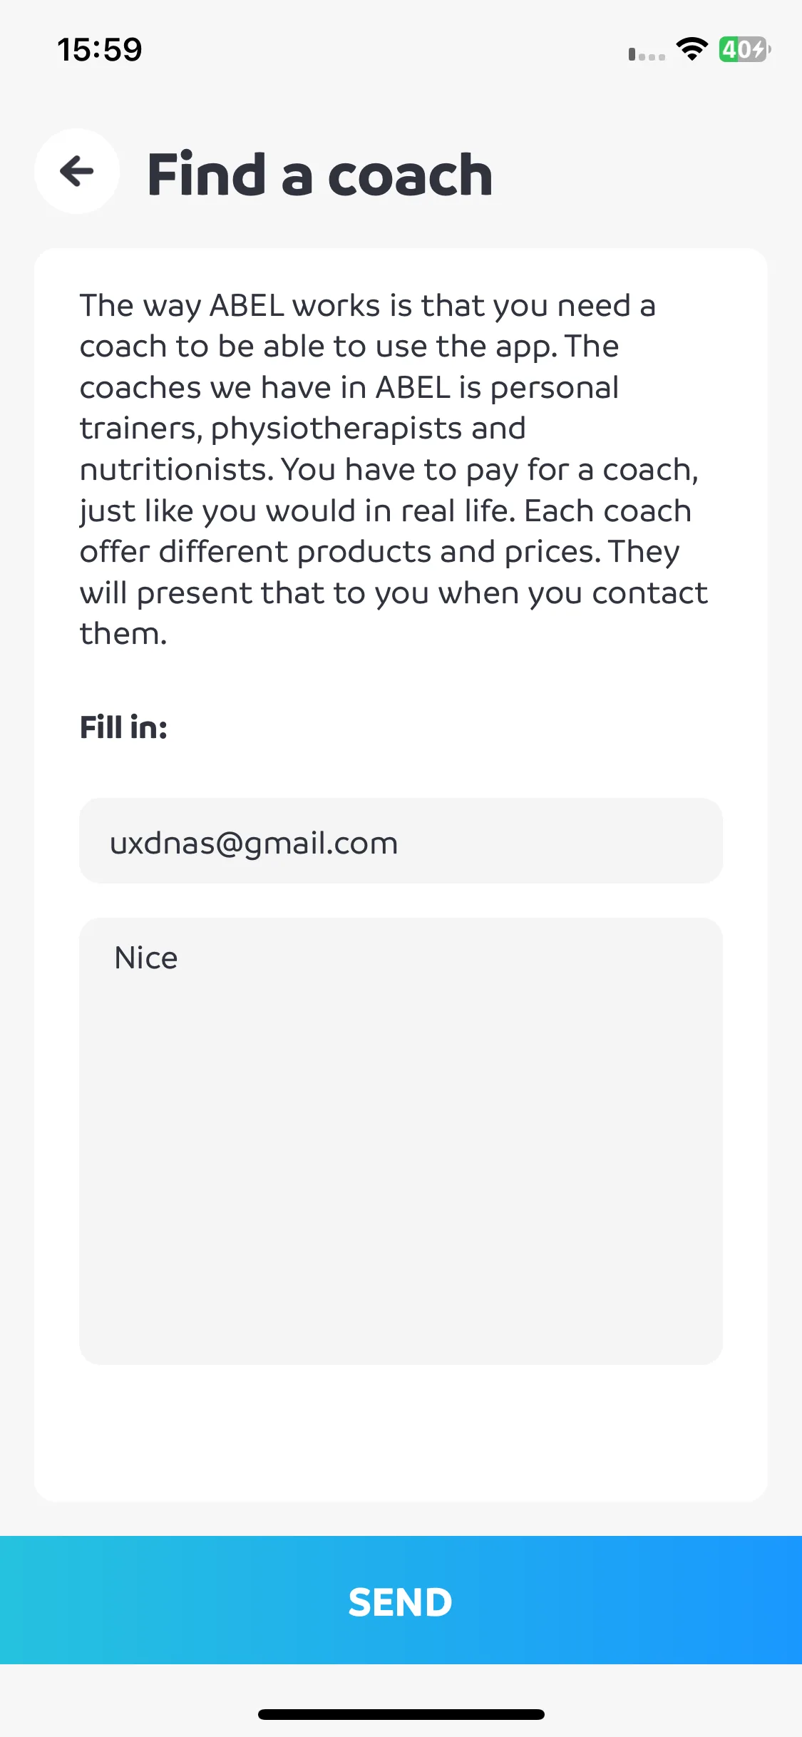Tap the battery charging indicator

[x=744, y=49]
